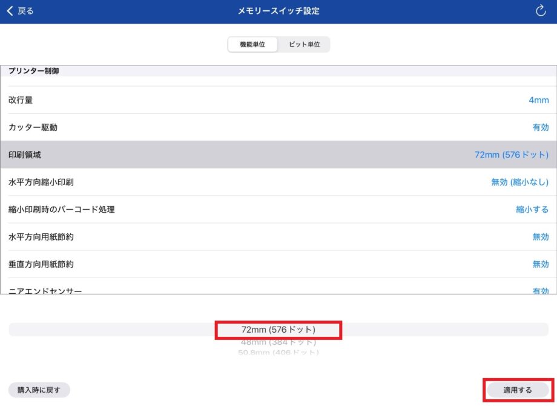This screenshot has width=557, height=406.
Task: Select the 印刷領域 row
Action: tap(25, 155)
